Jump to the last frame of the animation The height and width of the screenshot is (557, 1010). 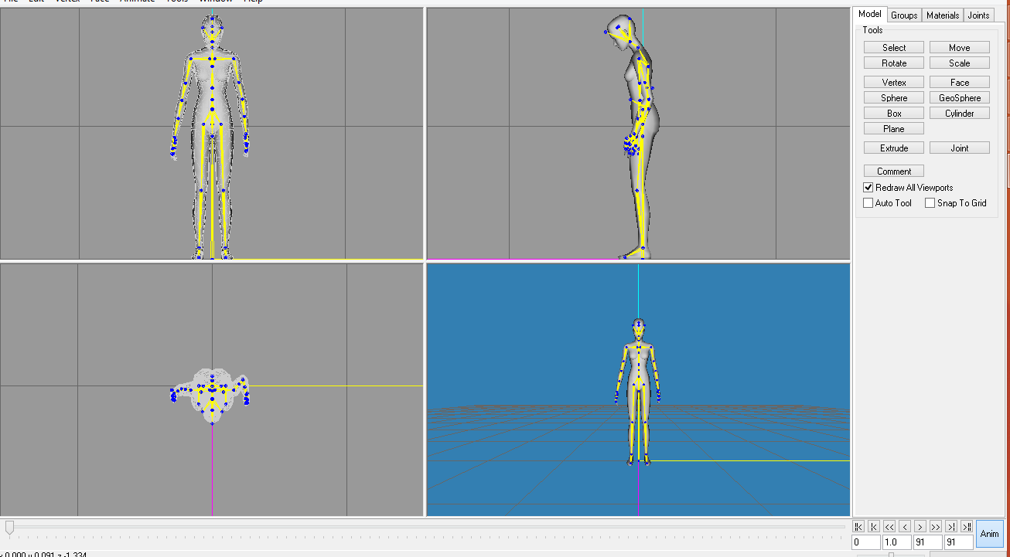pos(967,526)
